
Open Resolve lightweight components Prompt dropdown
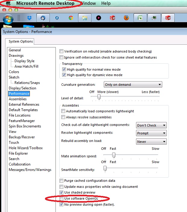151,133
